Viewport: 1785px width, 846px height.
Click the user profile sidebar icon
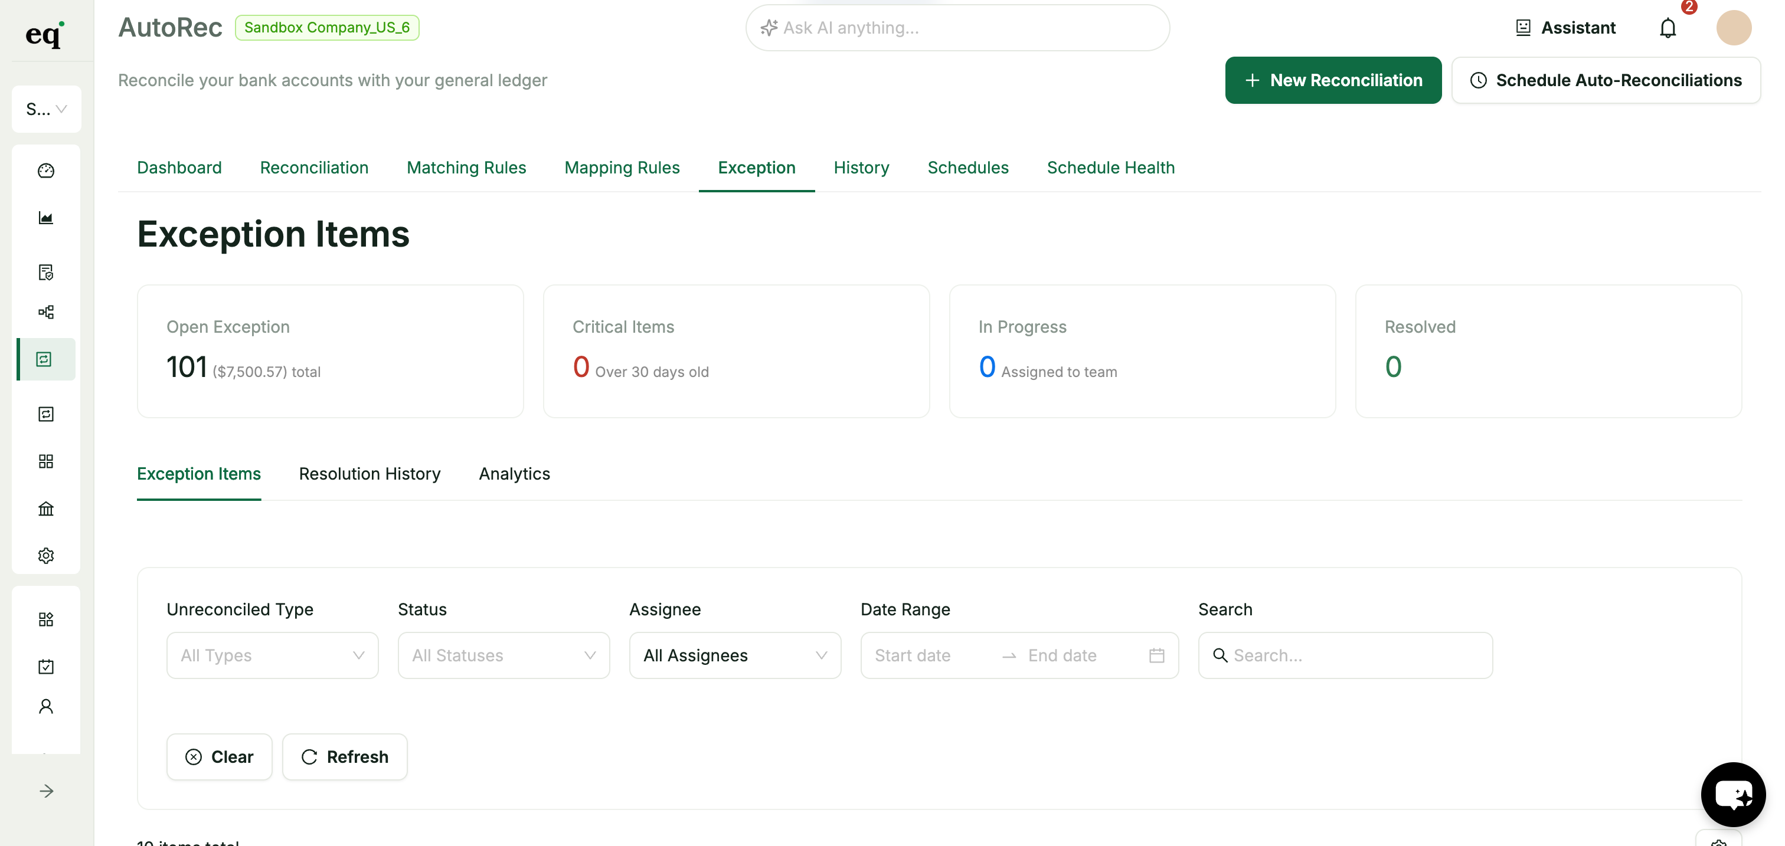(x=45, y=706)
